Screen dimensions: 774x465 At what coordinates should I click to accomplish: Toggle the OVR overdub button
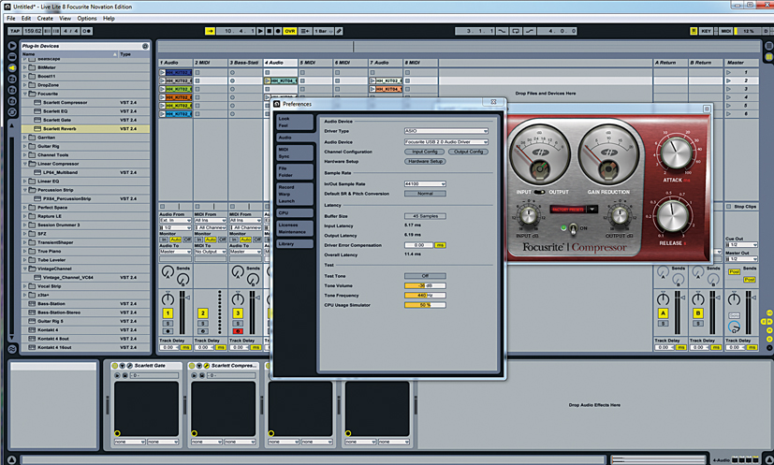point(290,31)
